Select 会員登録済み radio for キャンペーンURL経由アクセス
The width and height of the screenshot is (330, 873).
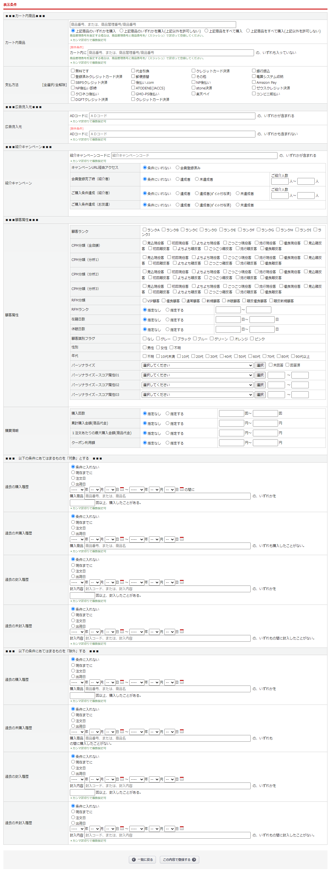[177, 168]
